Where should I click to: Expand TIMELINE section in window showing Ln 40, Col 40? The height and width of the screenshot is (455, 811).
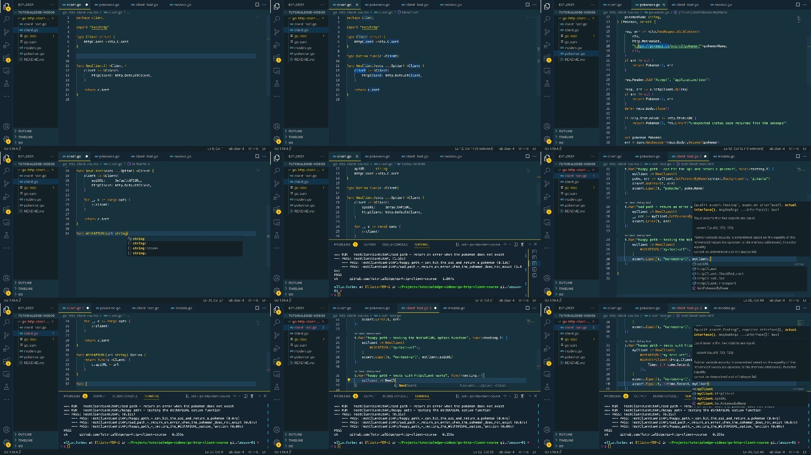(566, 440)
